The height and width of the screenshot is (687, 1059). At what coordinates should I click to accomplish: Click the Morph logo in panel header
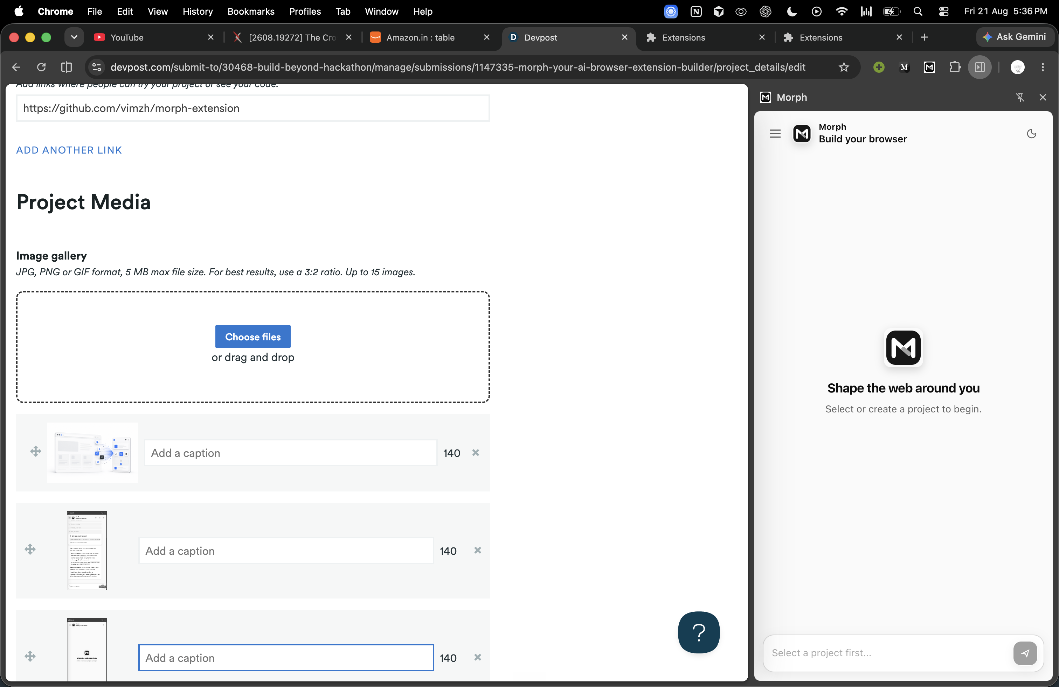802,134
